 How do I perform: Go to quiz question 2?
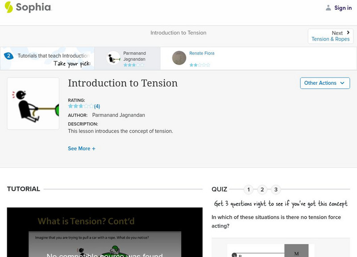(x=262, y=190)
